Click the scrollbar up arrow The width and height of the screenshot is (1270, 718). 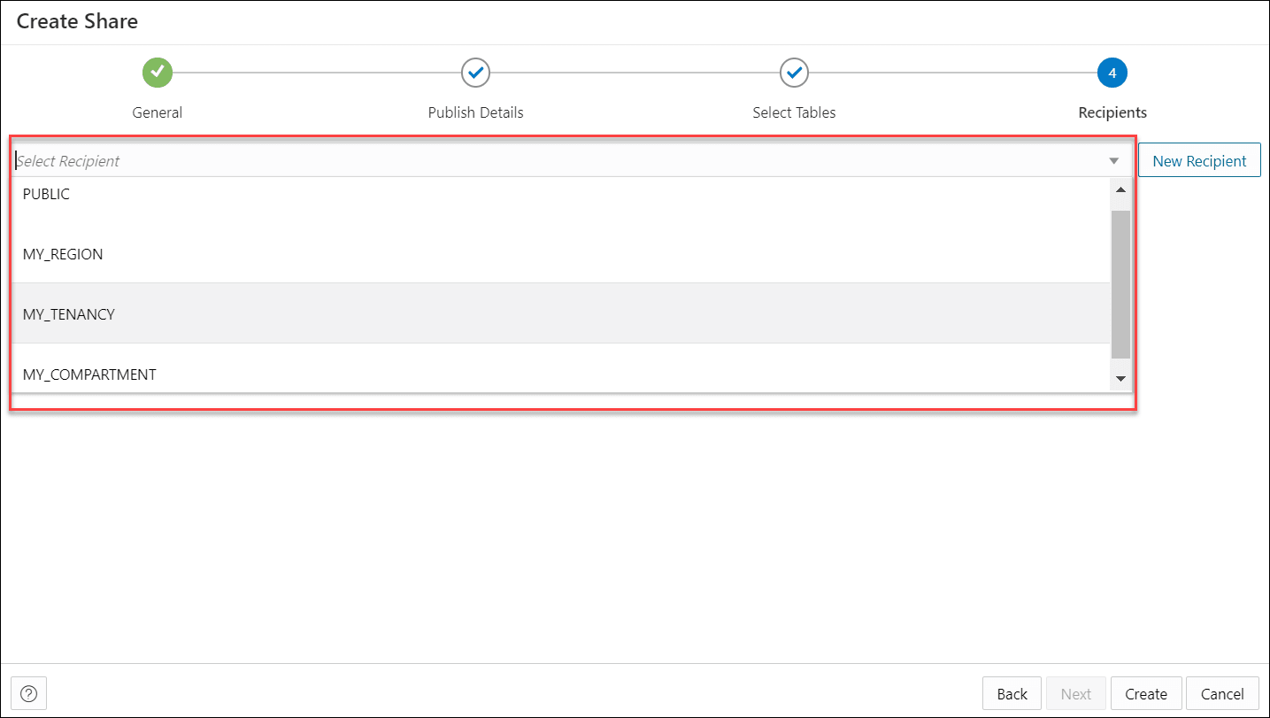(1120, 189)
